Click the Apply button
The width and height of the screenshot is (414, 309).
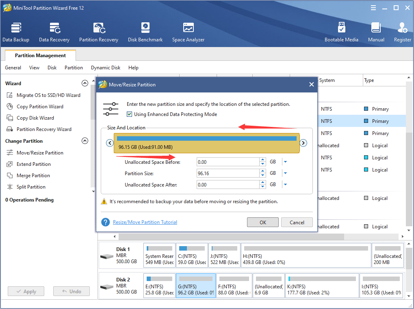(26, 291)
